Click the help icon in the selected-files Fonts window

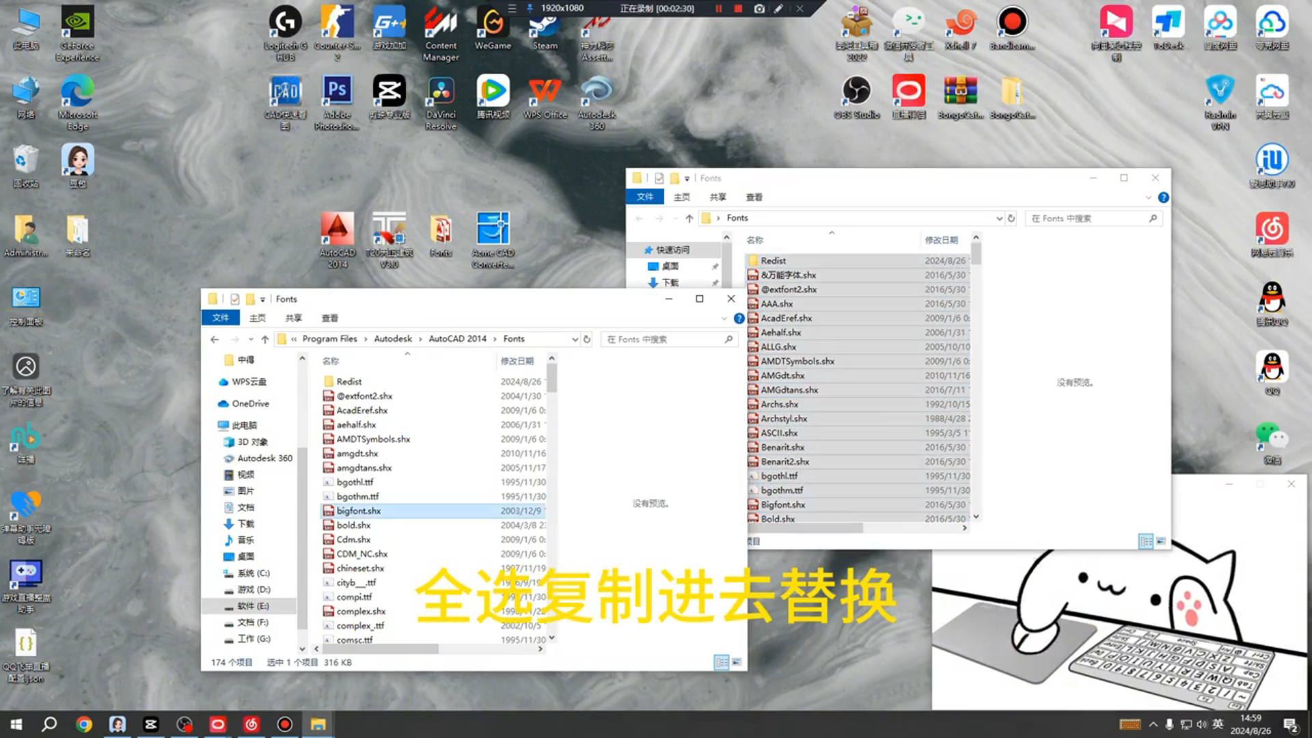pyautogui.click(x=1163, y=197)
